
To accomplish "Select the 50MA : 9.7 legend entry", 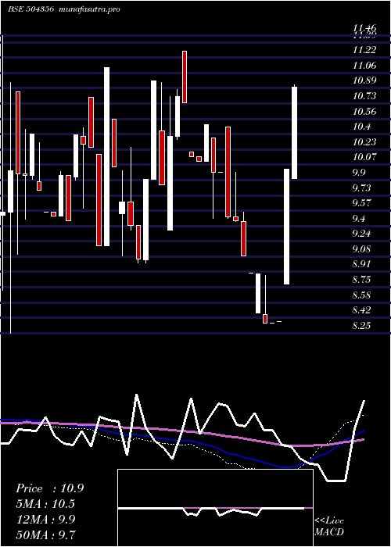I will click(45, 534).
